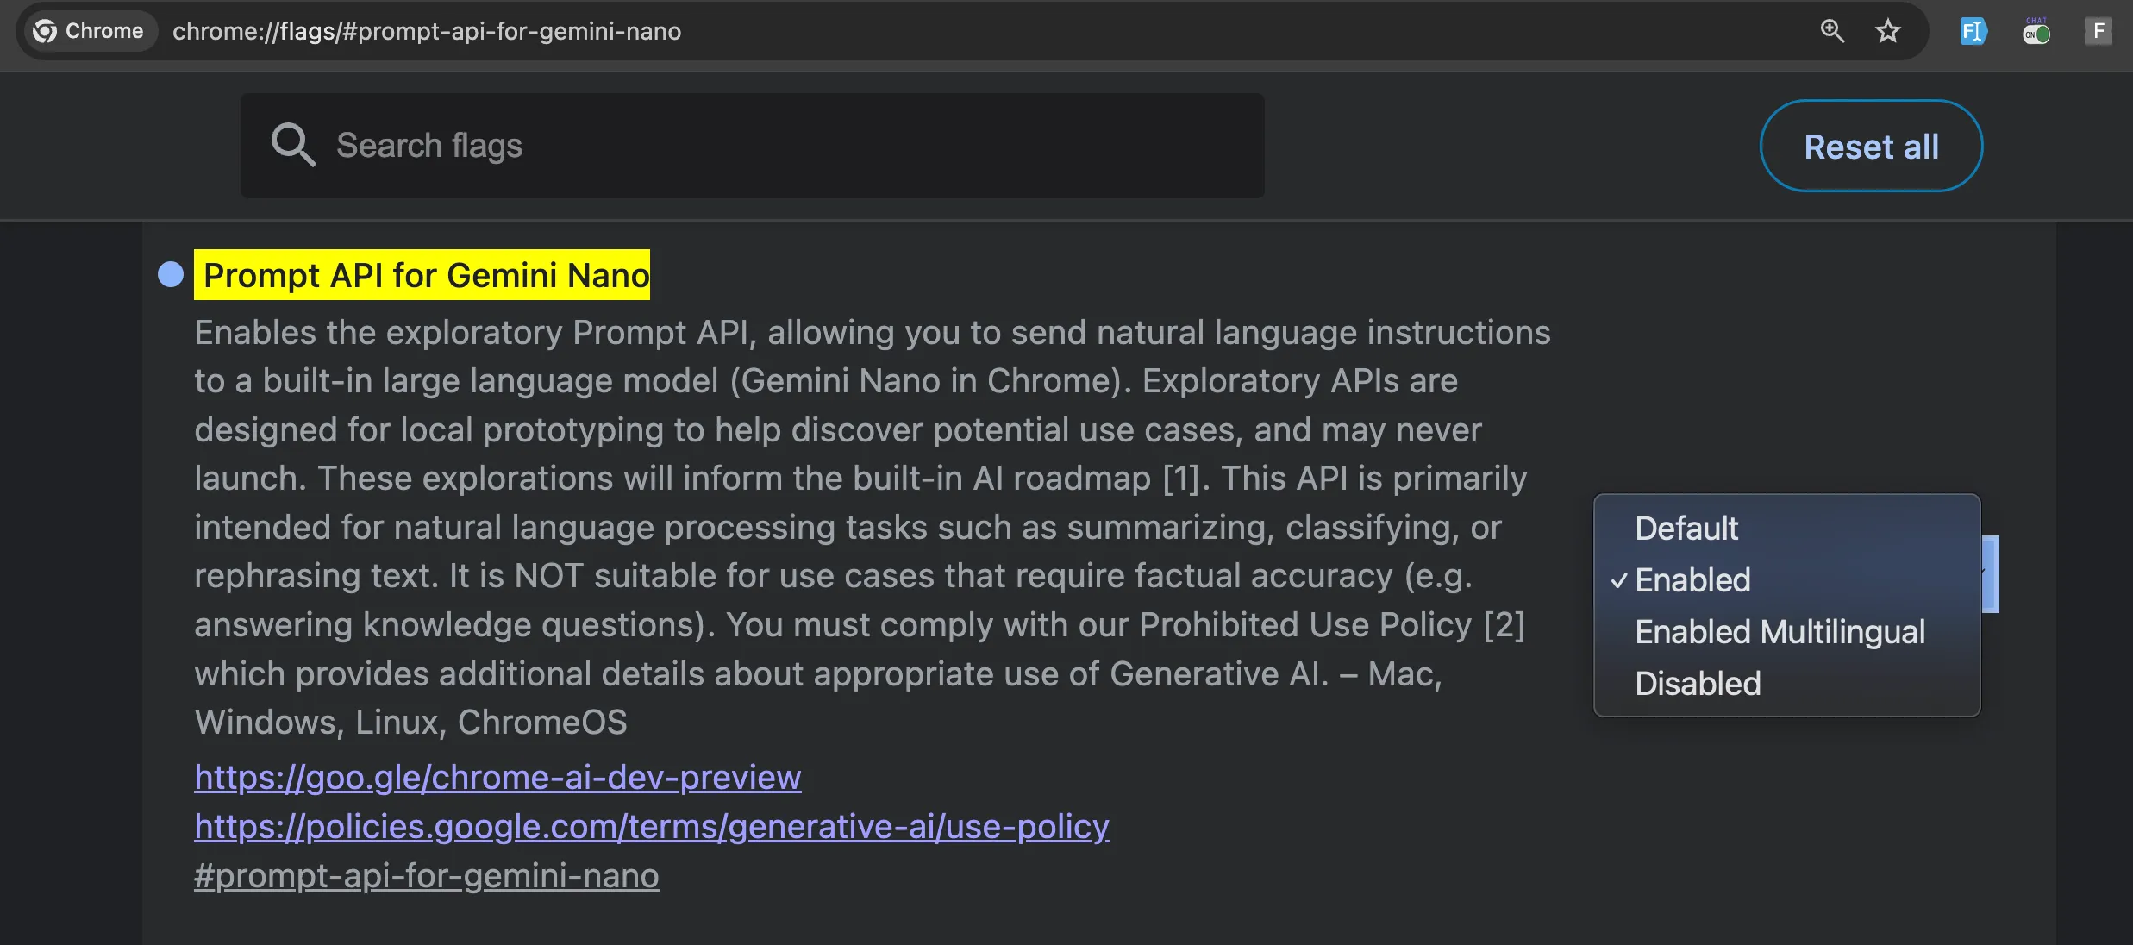This screenshot has width=2133, height=945.
Task: Choose the checked Enabled option
Action: (1692, 580)
